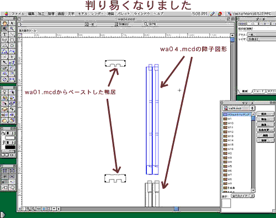
Task: Select the Rectangle tool in tool palette
Action: (x=12, y=40)
